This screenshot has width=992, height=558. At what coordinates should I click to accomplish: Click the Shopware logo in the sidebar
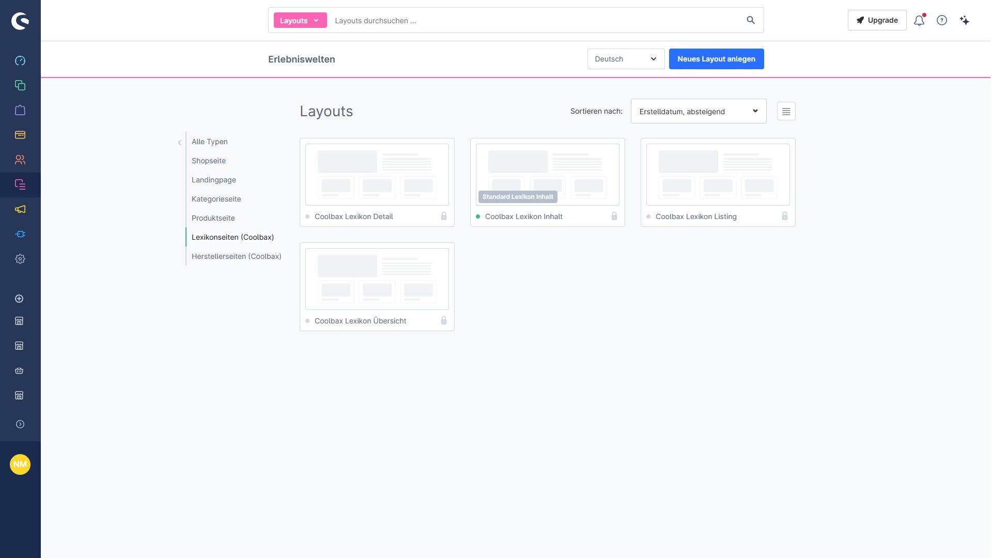click(20, 21)
